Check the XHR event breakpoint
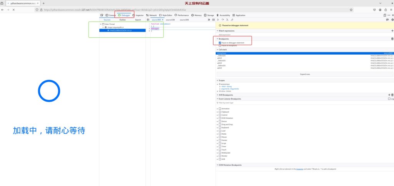 [x=220, y=159]
